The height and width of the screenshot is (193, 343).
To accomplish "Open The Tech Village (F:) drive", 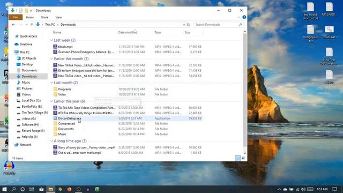I will click(34, 113).
